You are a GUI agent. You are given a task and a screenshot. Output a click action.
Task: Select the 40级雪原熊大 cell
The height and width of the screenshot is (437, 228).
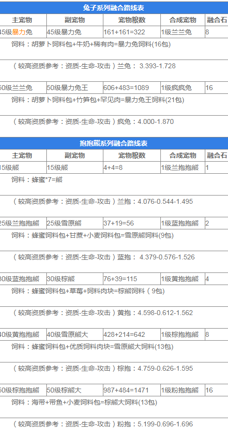point(75,334)
